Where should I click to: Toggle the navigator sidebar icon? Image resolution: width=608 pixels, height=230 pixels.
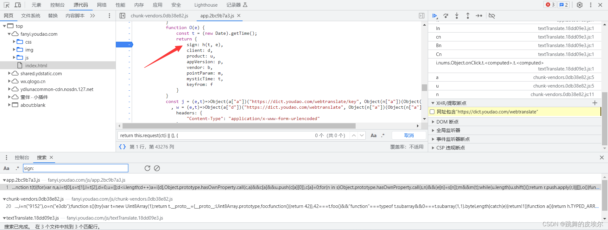pos(122,15)
